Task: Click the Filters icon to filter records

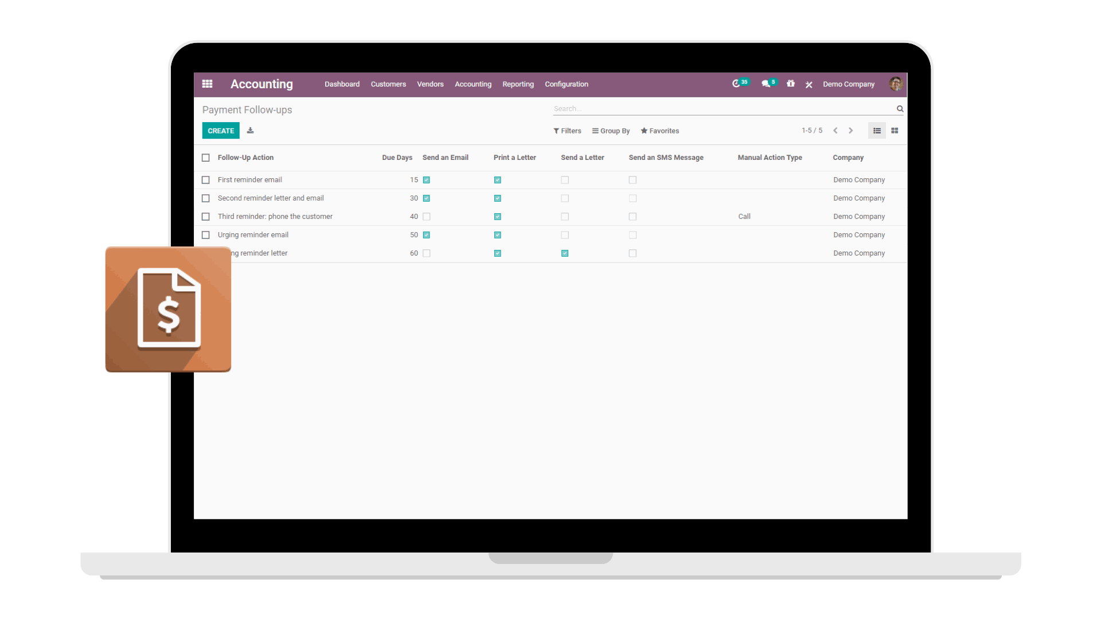Action: (565, 130)
